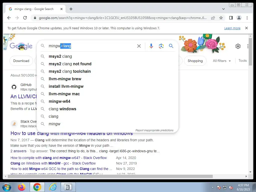Clear the search box text
This screenshot has height=192, width=256.
pos(139,46)
